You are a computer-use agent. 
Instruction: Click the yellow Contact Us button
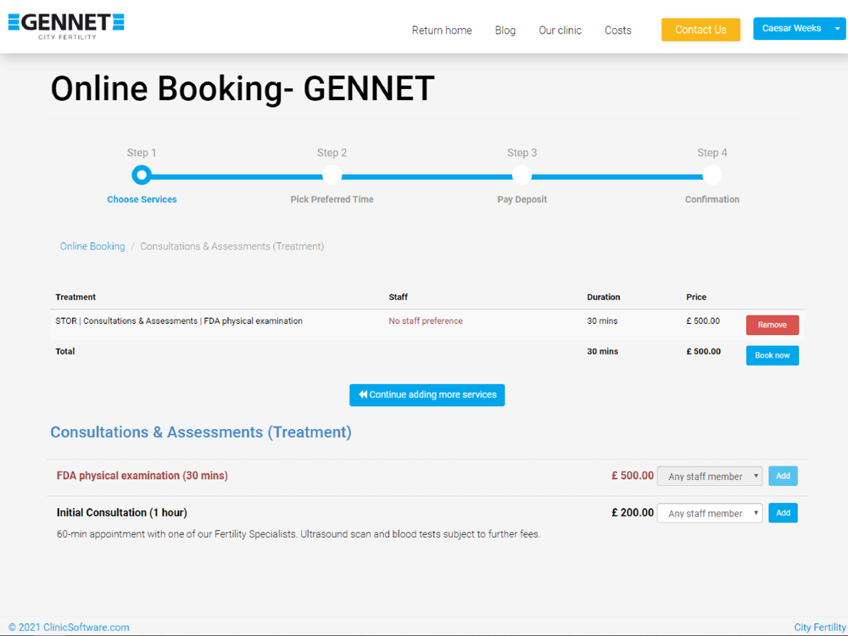(x=700, y=30)
